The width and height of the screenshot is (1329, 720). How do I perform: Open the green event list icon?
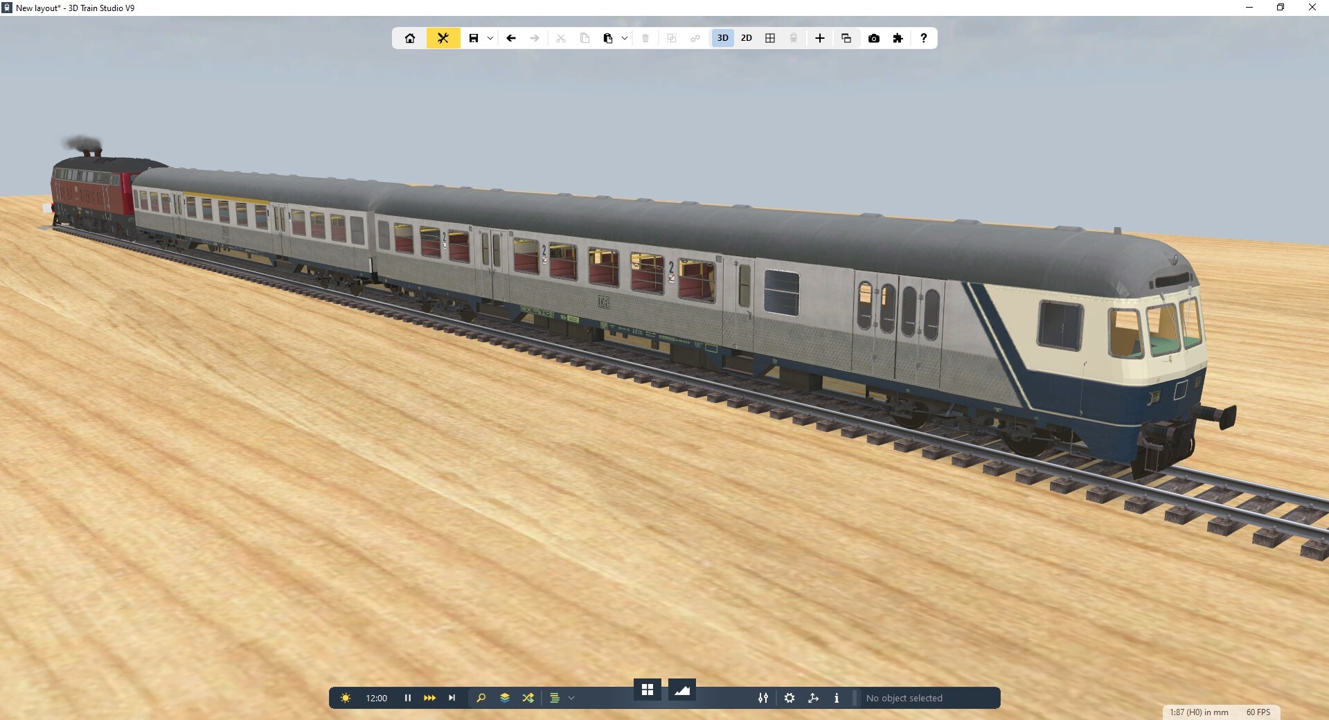(x=555, y=698)
